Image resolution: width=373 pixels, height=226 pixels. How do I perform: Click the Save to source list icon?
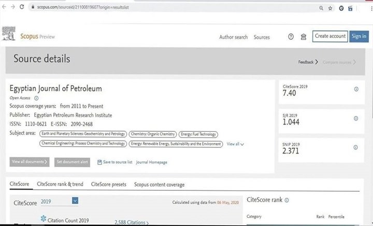point(99,162)
